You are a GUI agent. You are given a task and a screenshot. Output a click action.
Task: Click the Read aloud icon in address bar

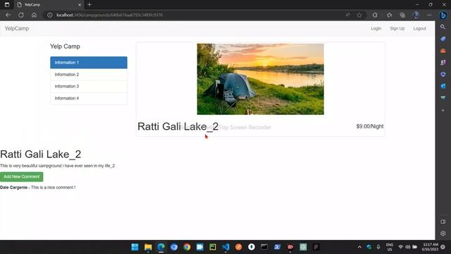point(347,15)
